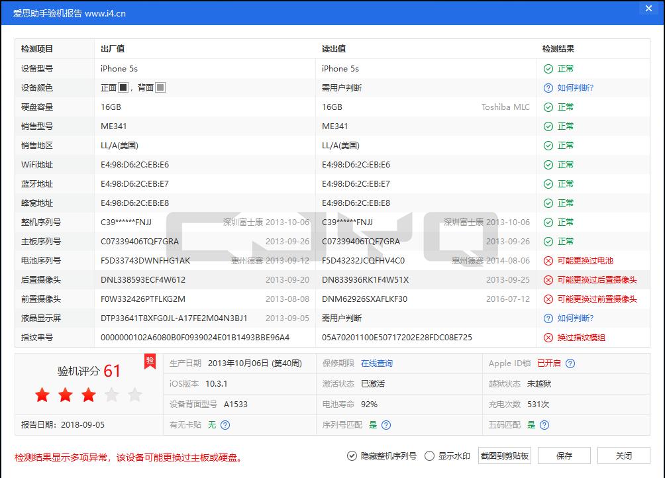Click the red 验 seal badge near the score

[x=150, y=361]
